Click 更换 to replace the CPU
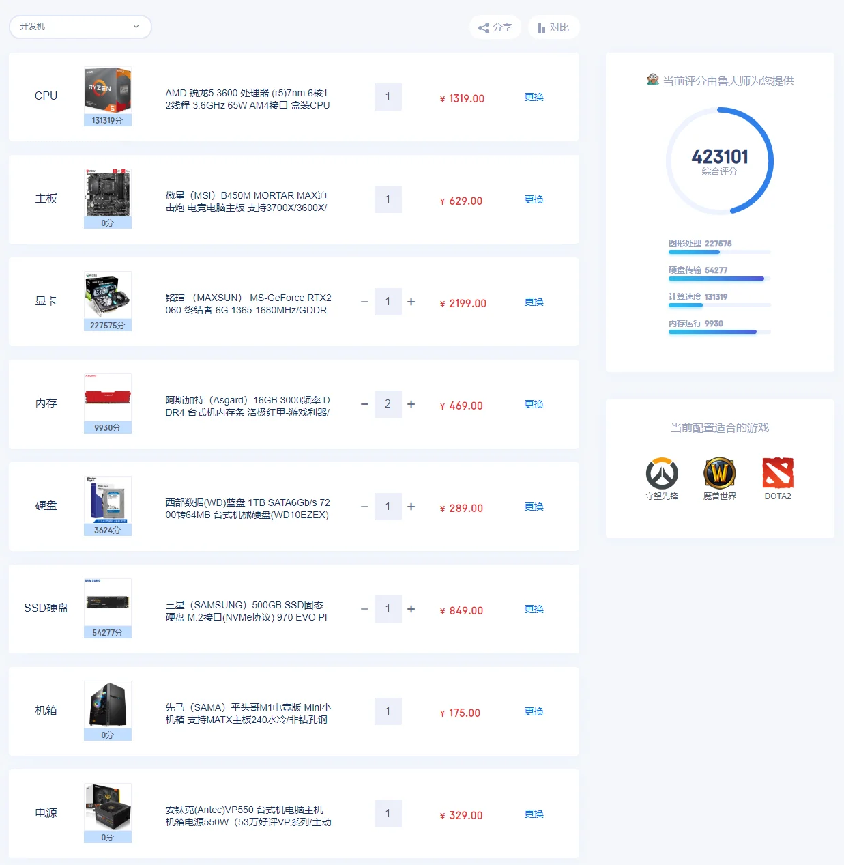This screenshot has height=865, width=844. point(534,97)
